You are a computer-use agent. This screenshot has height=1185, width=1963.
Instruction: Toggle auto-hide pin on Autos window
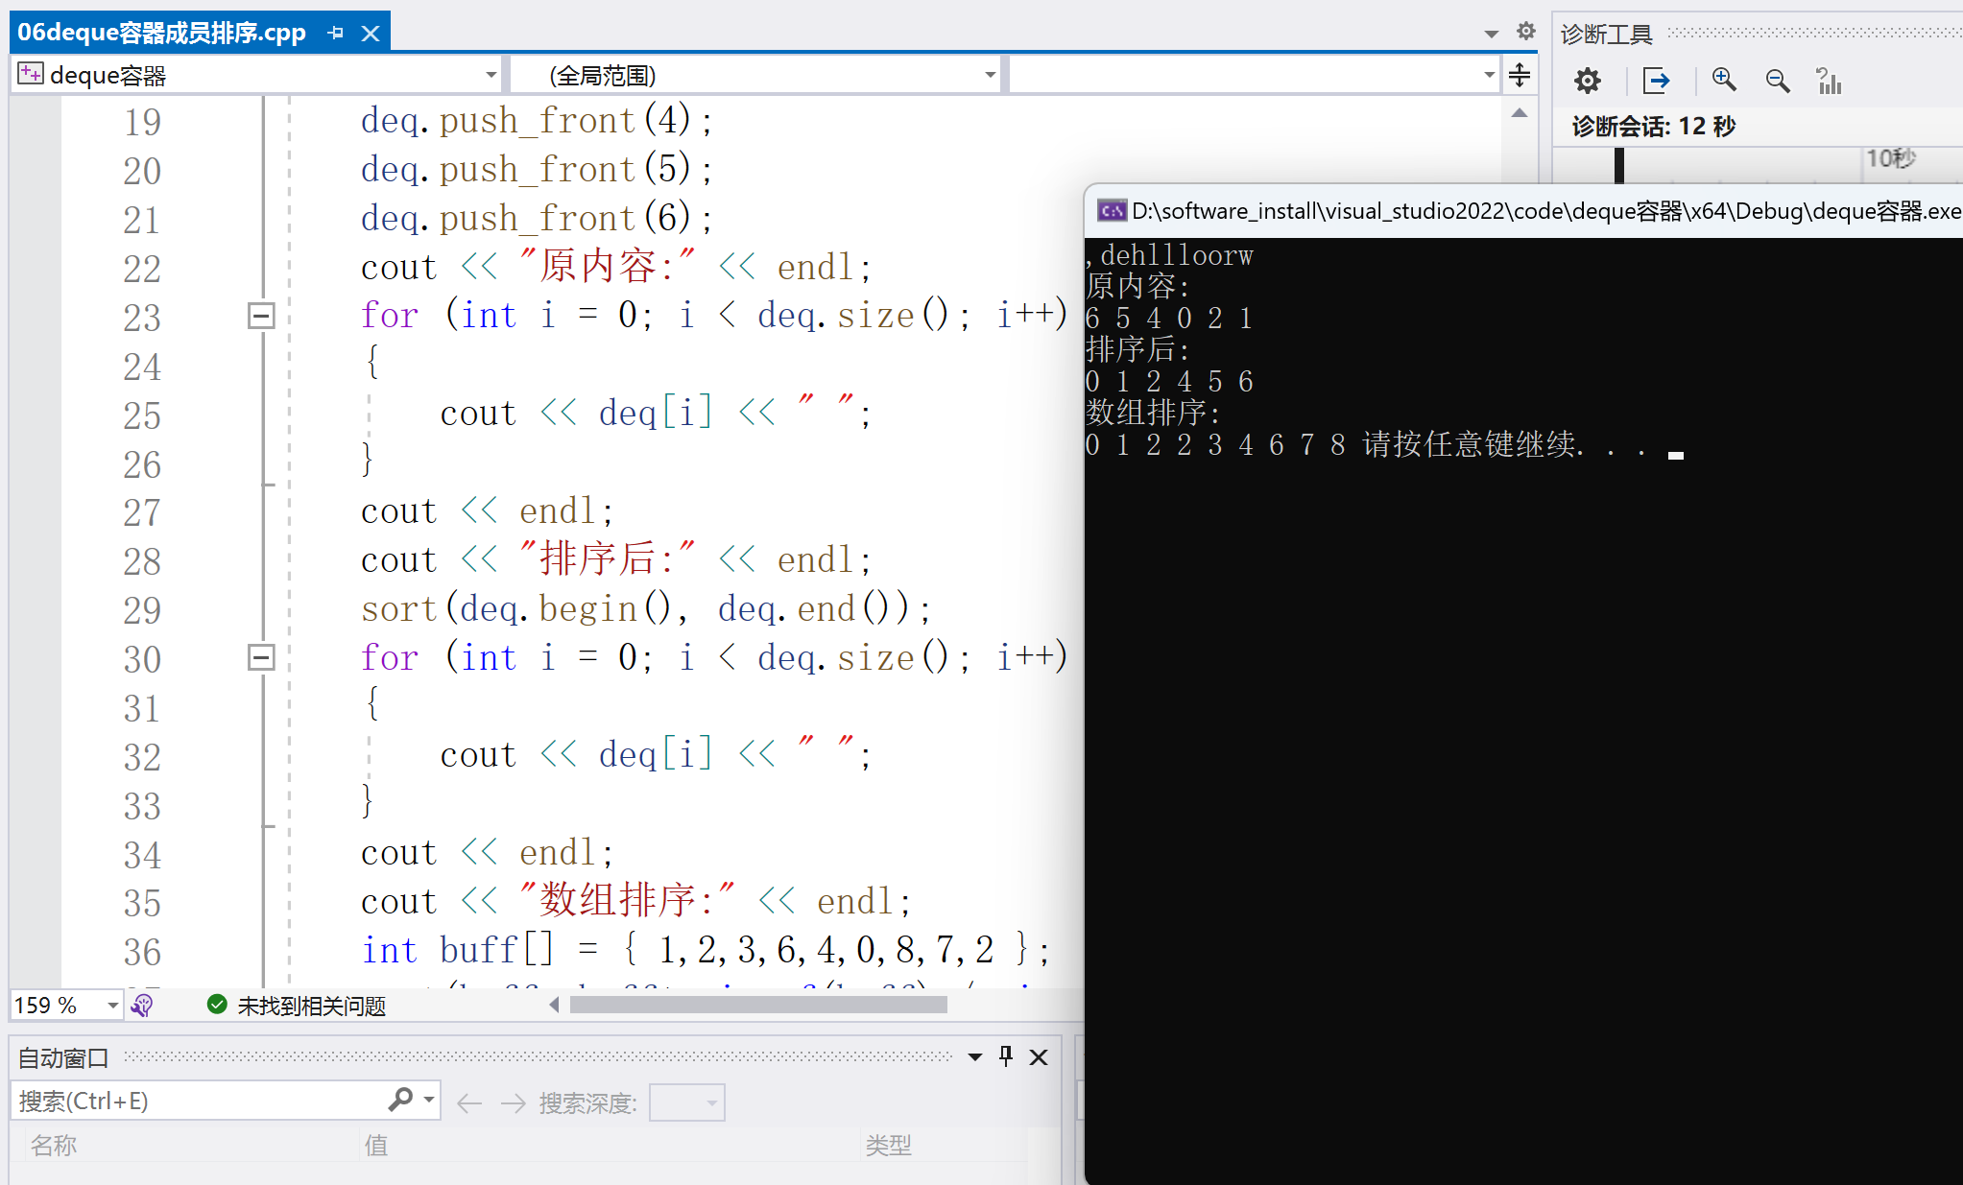coord(1006,1056)
